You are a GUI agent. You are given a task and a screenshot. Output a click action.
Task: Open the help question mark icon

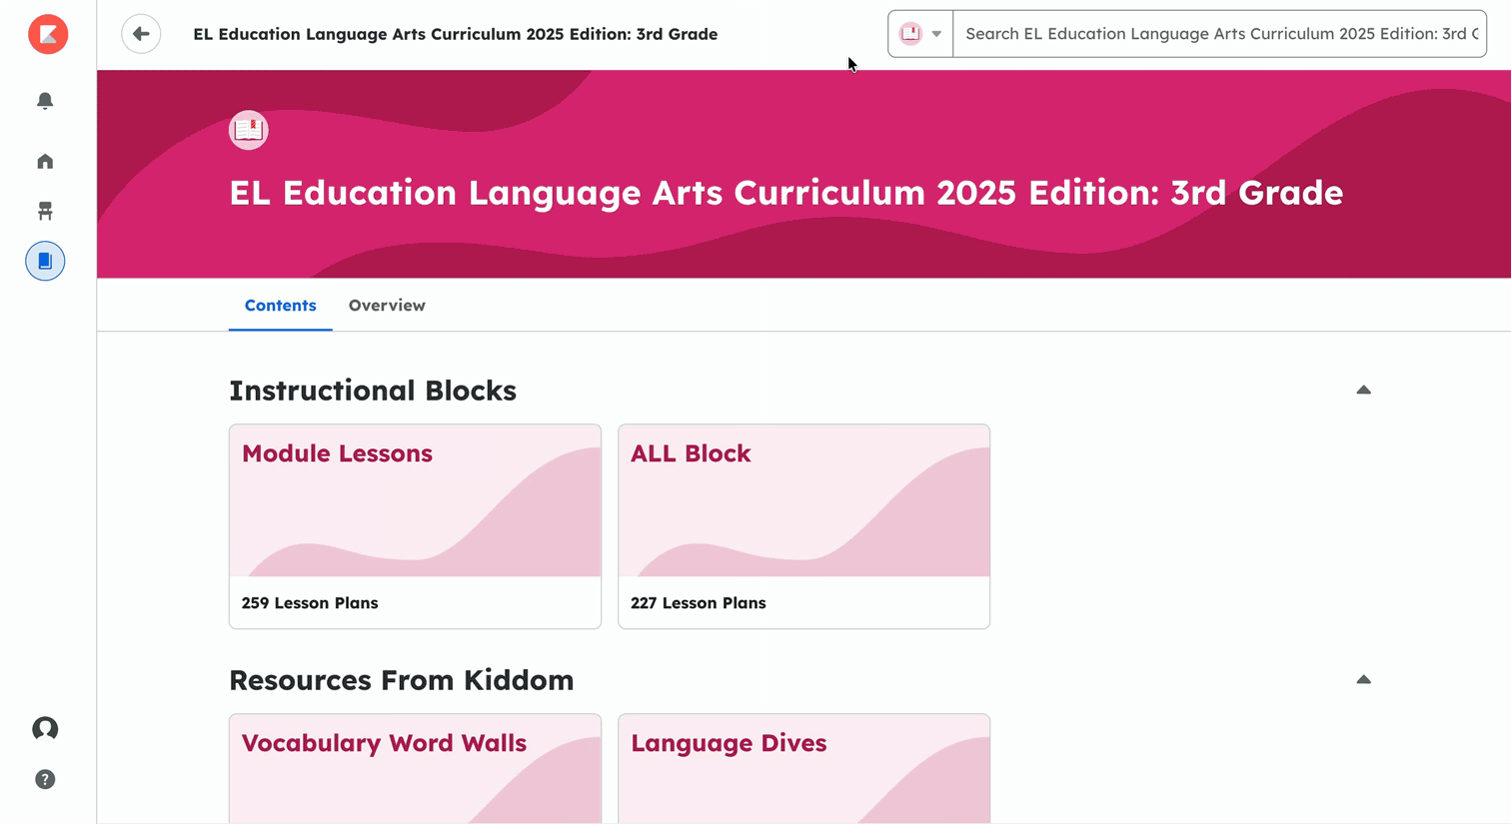tap(45, 779)
